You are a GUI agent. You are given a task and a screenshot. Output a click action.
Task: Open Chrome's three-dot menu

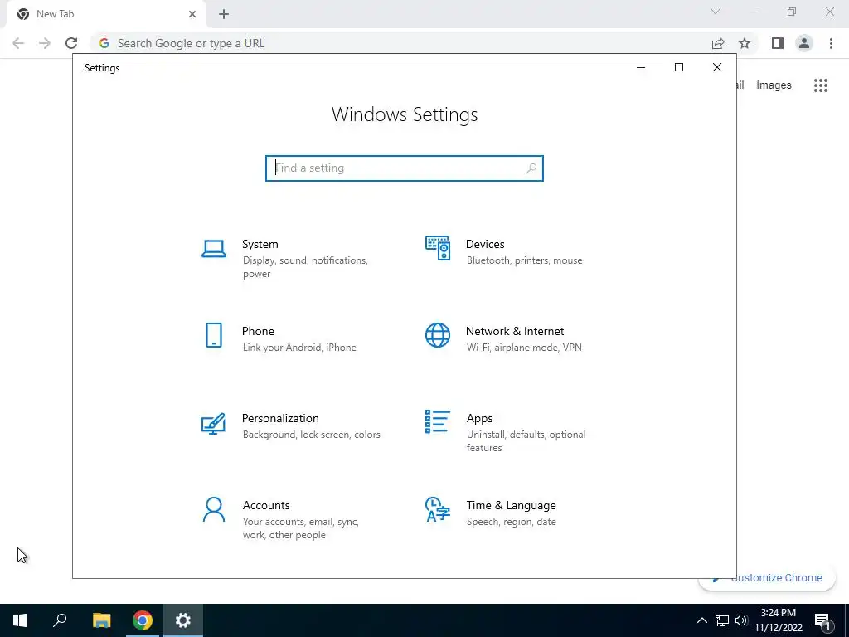pos(831,43)
